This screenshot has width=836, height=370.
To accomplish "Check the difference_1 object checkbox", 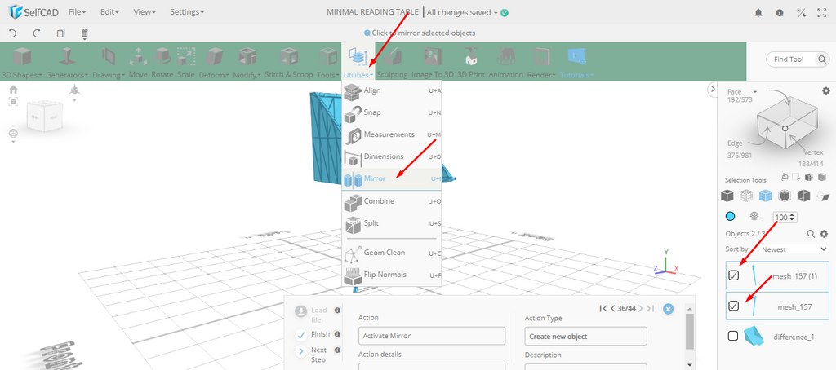I will tap(733, 336).
